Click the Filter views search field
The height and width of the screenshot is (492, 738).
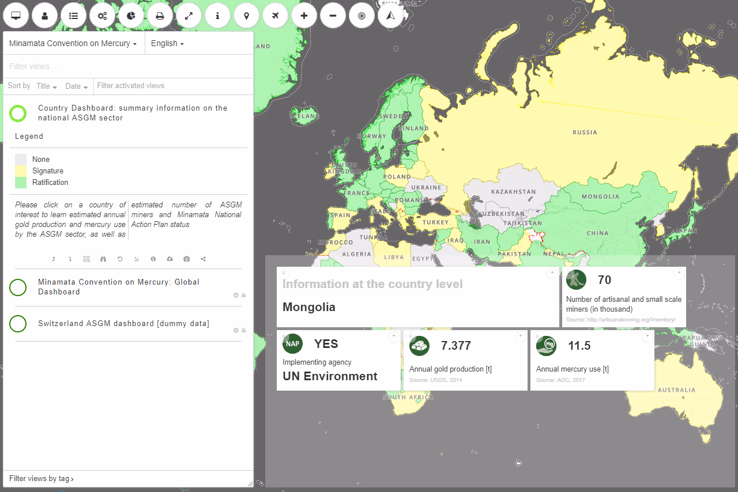(128, 66)
